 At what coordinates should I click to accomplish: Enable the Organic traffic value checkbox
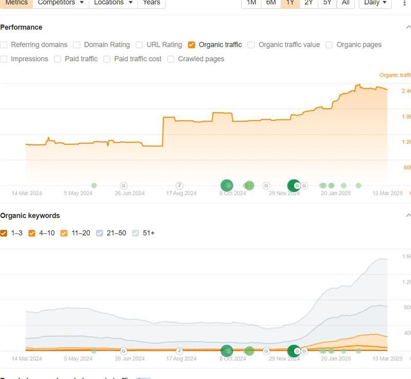click(x=251, y=45)
